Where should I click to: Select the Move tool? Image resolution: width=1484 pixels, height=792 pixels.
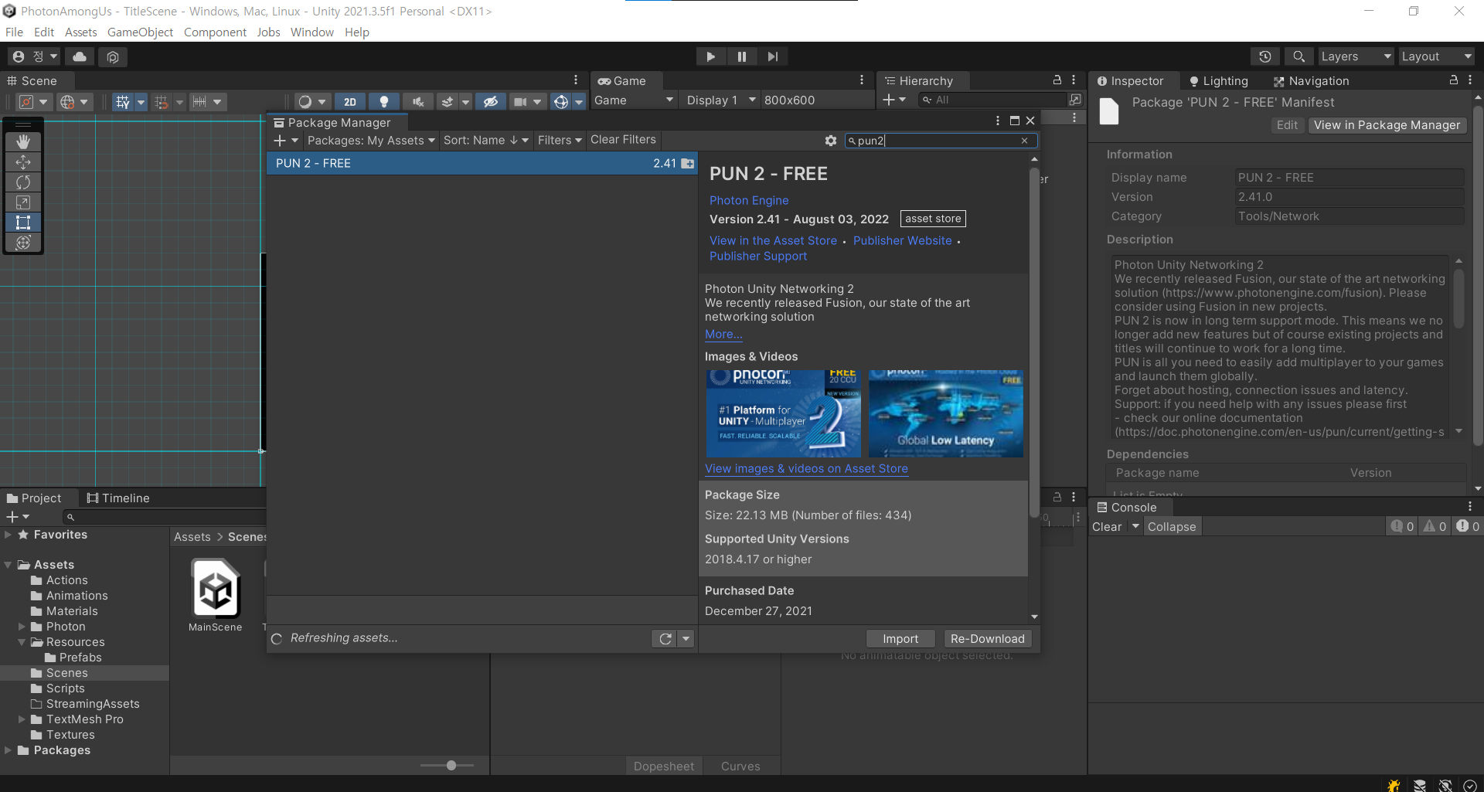click(23, 161)
